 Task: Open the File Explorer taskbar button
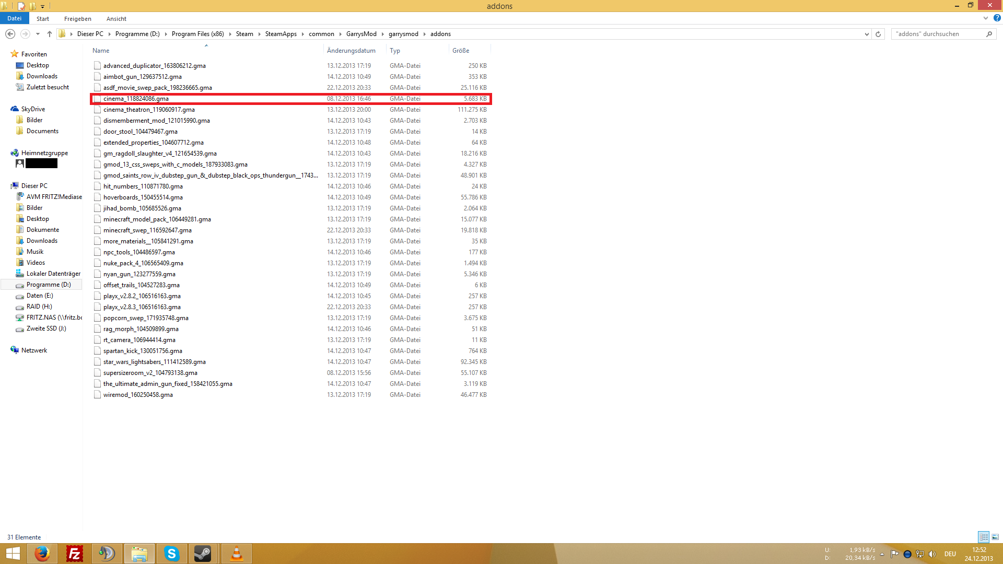point(139,554)
